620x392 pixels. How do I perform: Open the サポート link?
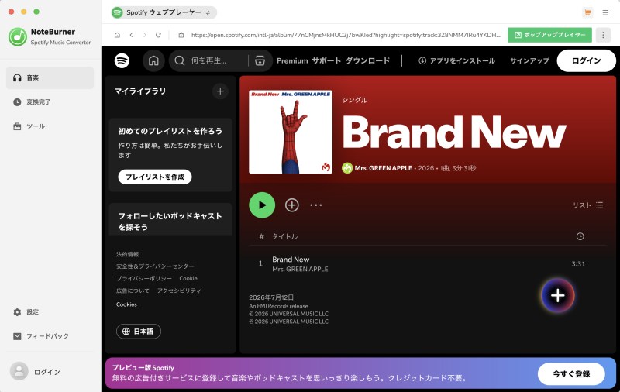coord(326,60)
